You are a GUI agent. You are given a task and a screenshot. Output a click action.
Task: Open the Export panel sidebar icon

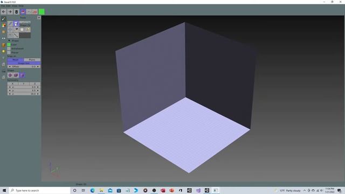[3, 77]
